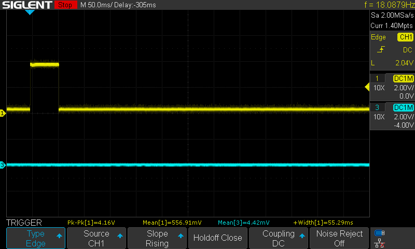Click the USB device status icon

coord(380,233)
